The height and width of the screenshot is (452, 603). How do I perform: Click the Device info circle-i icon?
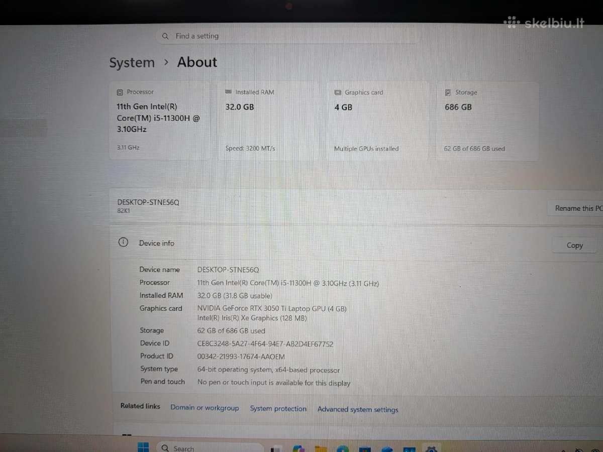click(x=123, y=242)
